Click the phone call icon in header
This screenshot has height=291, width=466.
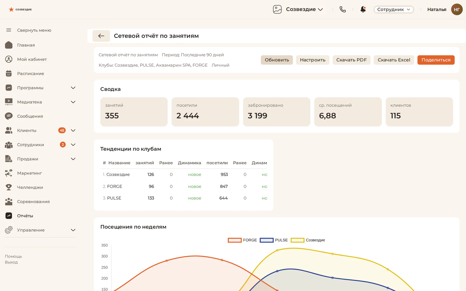click(343, 9)
